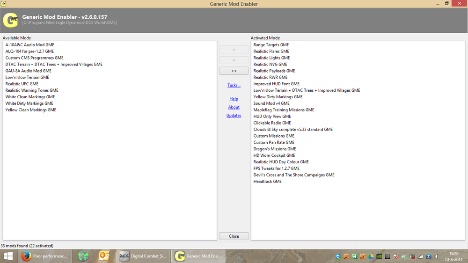Click the Close button
Viewport: 468px width, 263px height.
pyautogui.click(x=234, y=236)
